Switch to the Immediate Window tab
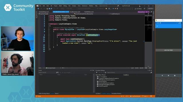 point(116,93)
